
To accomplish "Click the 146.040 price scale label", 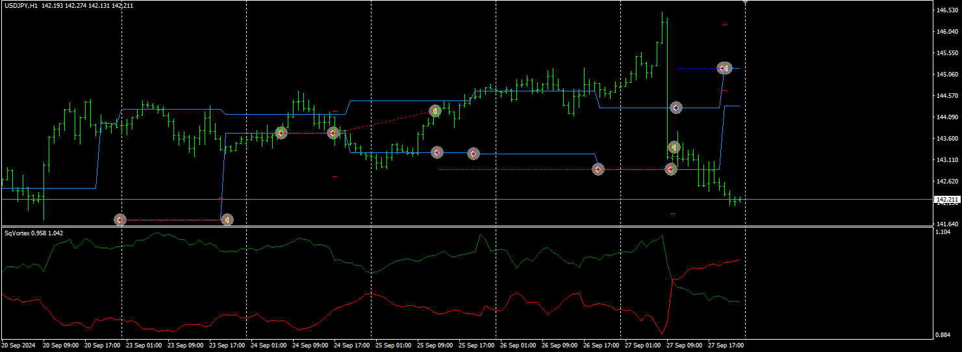I will pos(947,32).
